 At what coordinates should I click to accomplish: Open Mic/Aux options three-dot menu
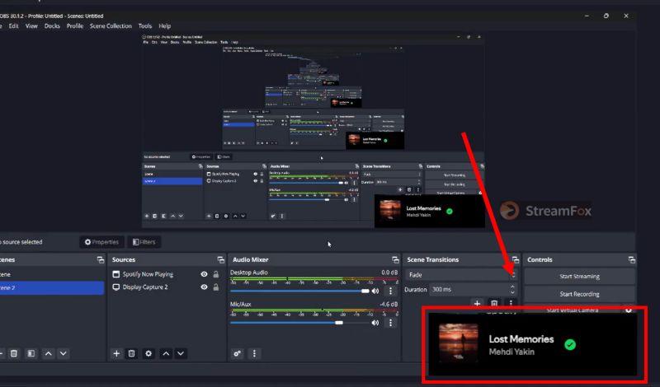(390, 323)
